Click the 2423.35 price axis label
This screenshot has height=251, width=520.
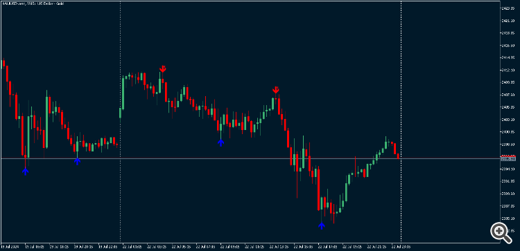point(508,8)
